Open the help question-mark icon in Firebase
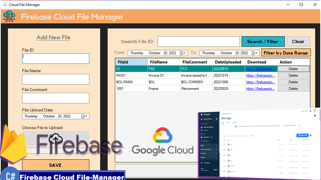Viewport: 321px width, 180px height. [315, 115]
